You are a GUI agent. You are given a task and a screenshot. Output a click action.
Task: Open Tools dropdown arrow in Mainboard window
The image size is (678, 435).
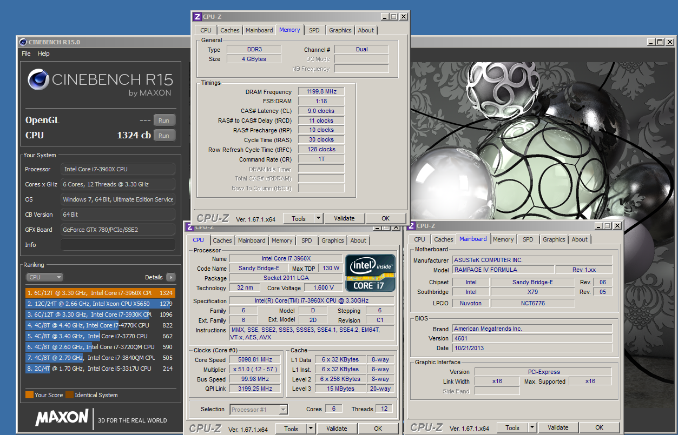coord(532,428)
